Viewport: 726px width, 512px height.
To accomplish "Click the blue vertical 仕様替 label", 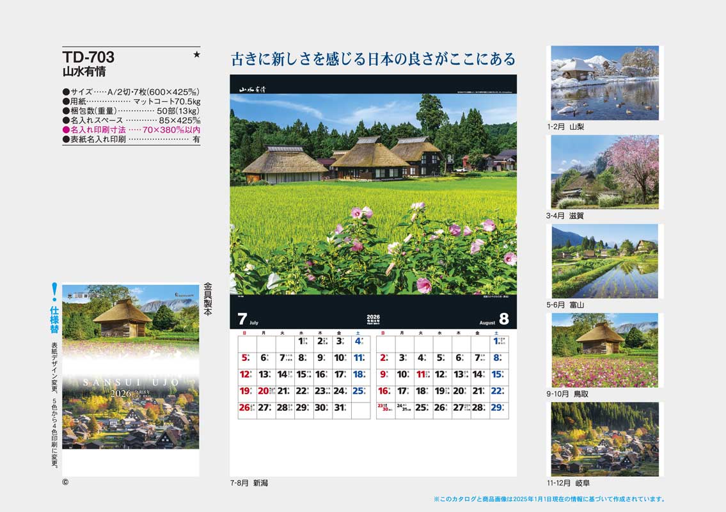I will coord(54,320).
